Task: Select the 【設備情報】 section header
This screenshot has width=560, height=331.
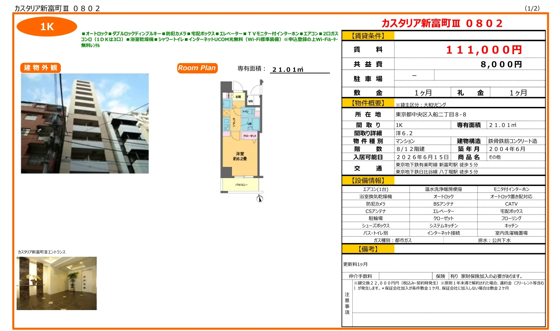Action: click(x=368, y=181)
